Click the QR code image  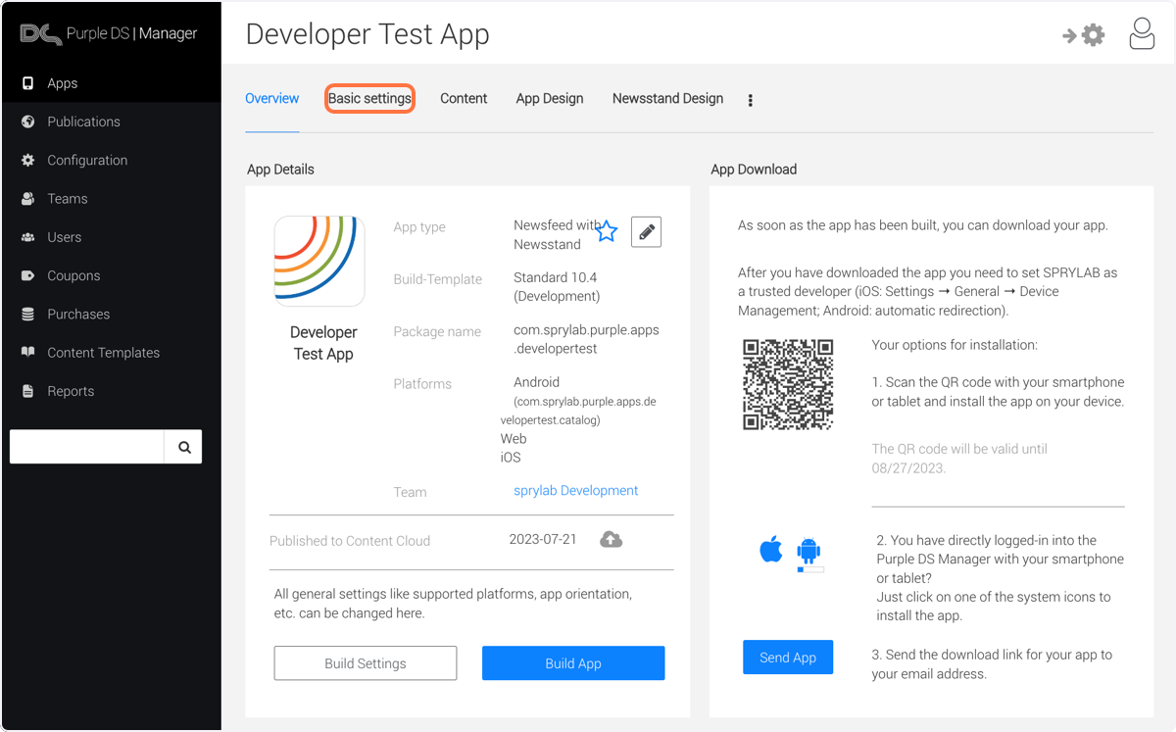tap(788, 384)
